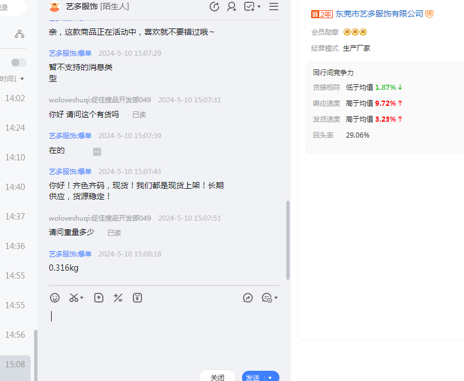Open the hamburger menu in chat header
Viewport: 464px width, 381px height.
click(x=274, y=7)
